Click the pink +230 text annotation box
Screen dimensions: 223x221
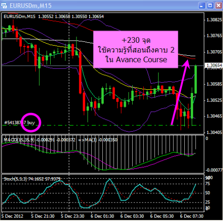point(135,49)
